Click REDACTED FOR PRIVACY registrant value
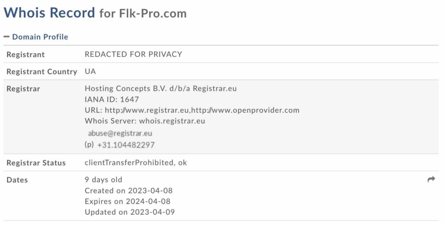This screenshot has height=227, width=445. tap(133, 54)
